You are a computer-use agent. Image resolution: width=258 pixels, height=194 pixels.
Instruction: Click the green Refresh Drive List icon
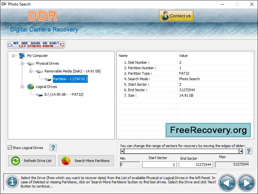[x=15, y=161]
